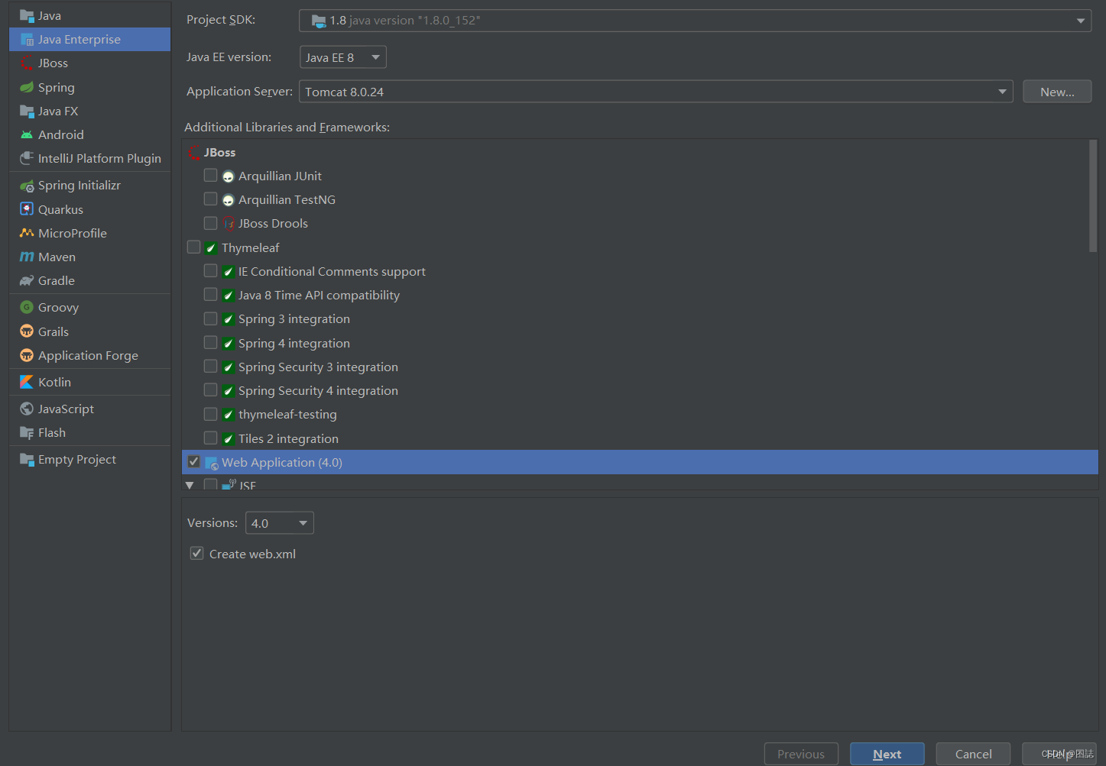Select the Java project type icon
This screenshot has height=766, width=1106.
(x=27, y=16)
